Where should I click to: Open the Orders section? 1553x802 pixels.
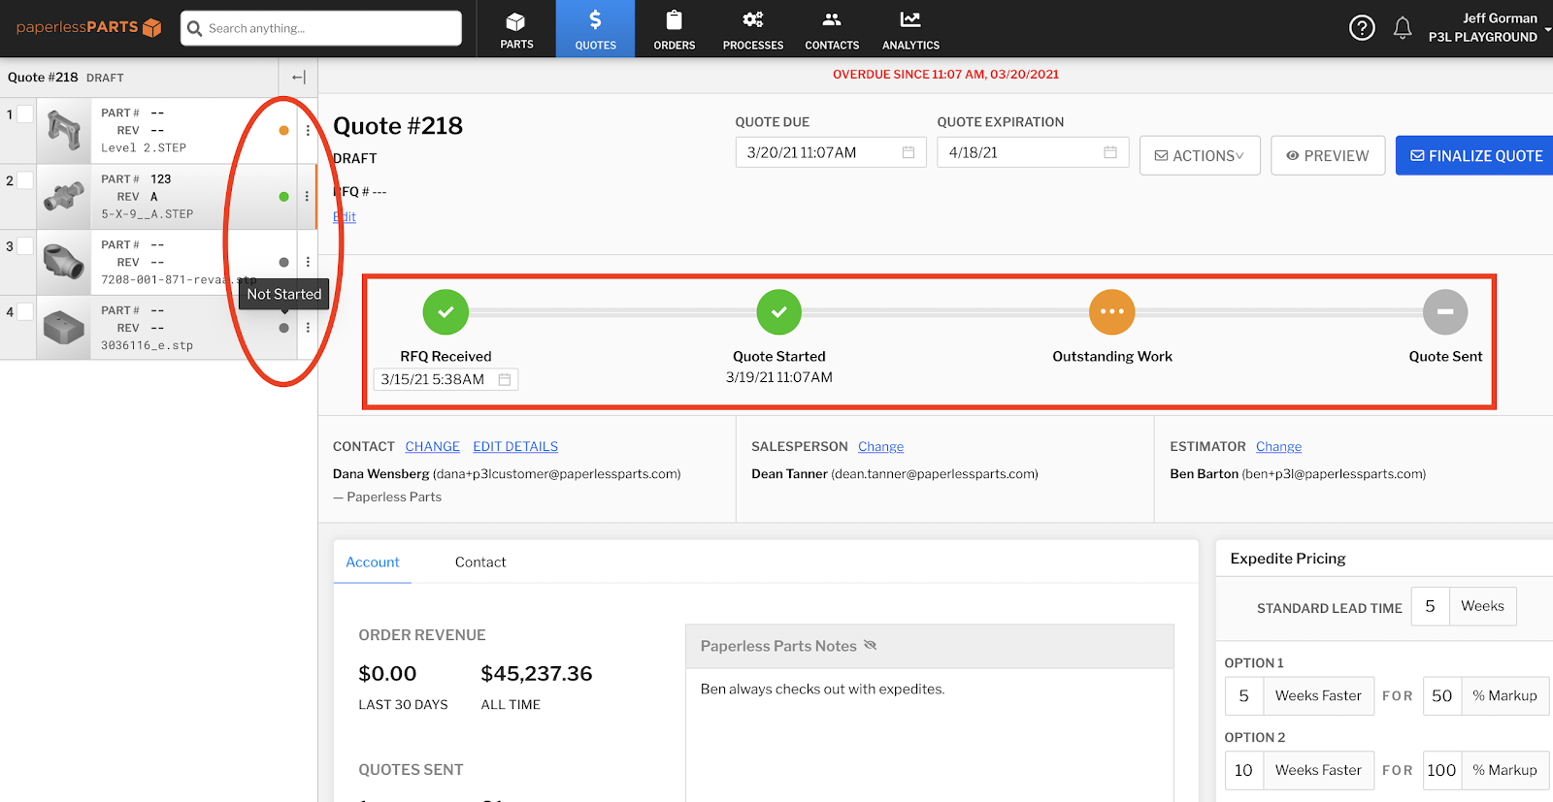pos(675,29)
